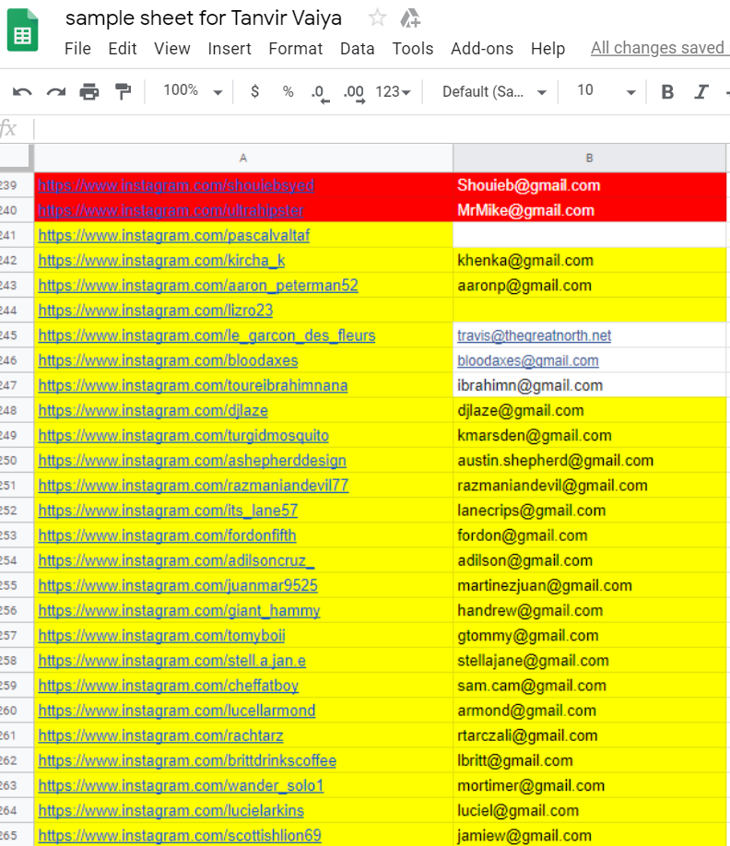Click the All changes saved link
730x846 pixels.
[x=658, y=48]
